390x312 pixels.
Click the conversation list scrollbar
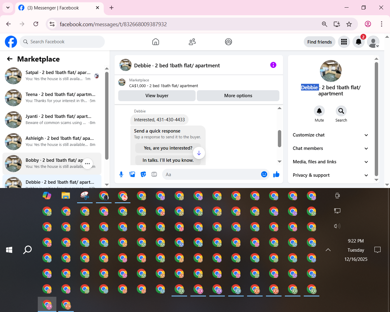107,116
